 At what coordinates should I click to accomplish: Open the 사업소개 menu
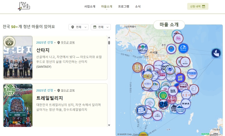pyautogui.click(x=90, y=7)
